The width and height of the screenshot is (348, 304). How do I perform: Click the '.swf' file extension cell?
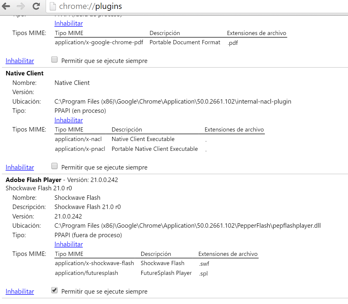tap(204, 264)
